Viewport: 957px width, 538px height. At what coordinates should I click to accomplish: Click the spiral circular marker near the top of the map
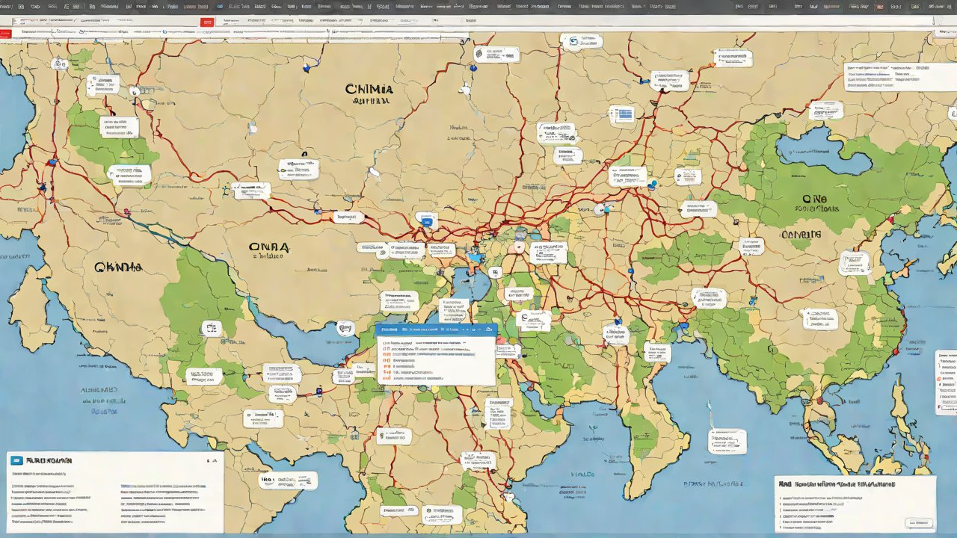478,53
